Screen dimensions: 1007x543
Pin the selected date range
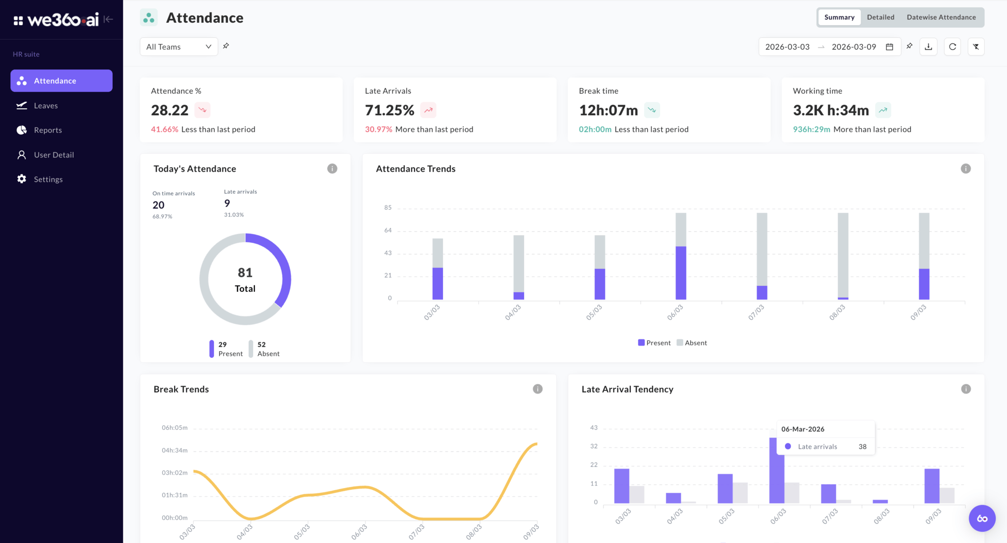pos(909,46)
